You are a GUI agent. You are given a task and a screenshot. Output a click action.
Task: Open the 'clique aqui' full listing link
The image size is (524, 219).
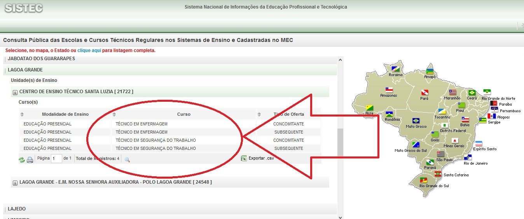point(89,50)
